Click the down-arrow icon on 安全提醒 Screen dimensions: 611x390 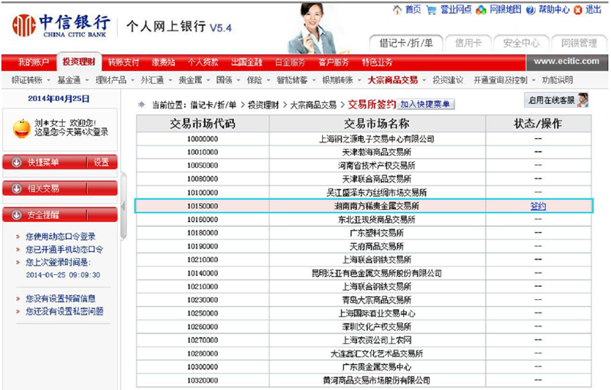[16, 215]
